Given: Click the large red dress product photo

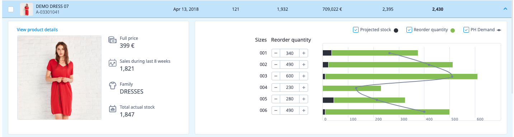Looking at the screenshot, I should 59,77.
